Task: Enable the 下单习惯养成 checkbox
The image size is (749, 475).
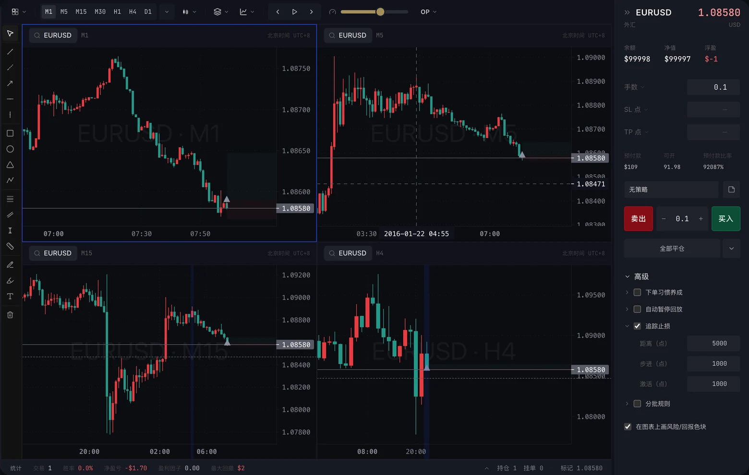Action: click(x=637, y=292)
